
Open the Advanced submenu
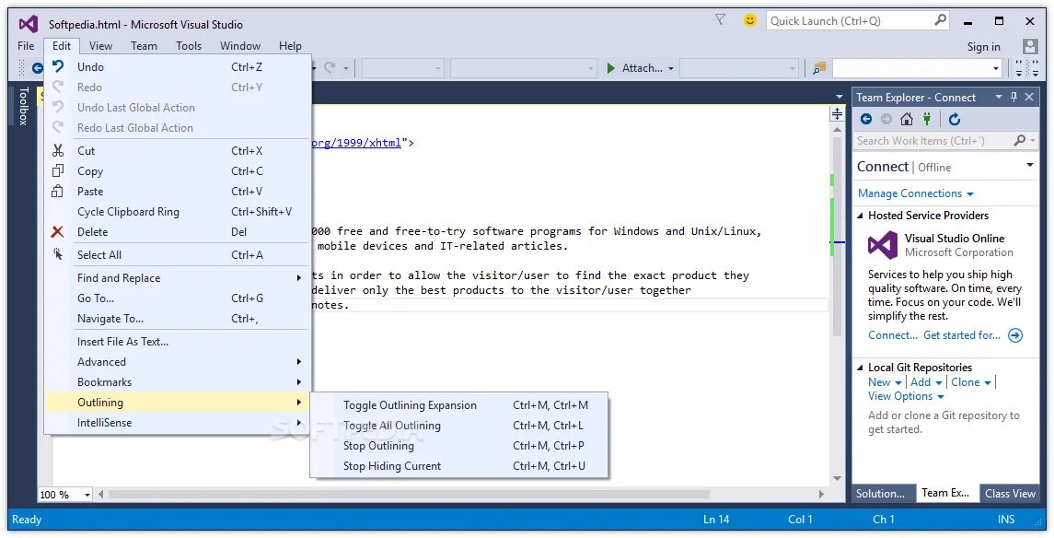(176, 362)
